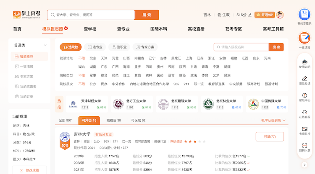Click the 开通VIP button
This screenshot has width=315, height=174.
264,15
